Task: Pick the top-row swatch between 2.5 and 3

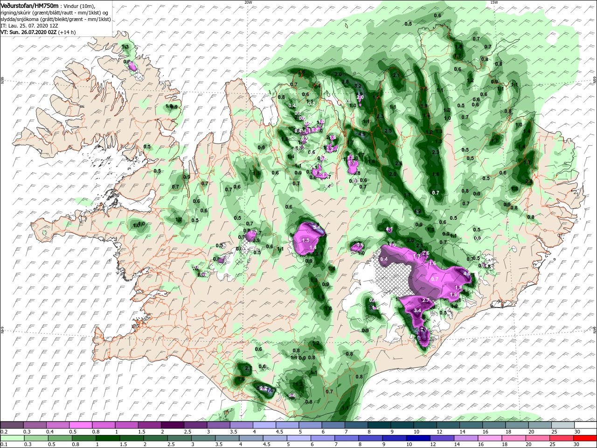Action: (x=195, y=425)
